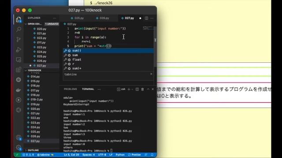Open the Explorer view in activity bar

click(x=19, y=19)
